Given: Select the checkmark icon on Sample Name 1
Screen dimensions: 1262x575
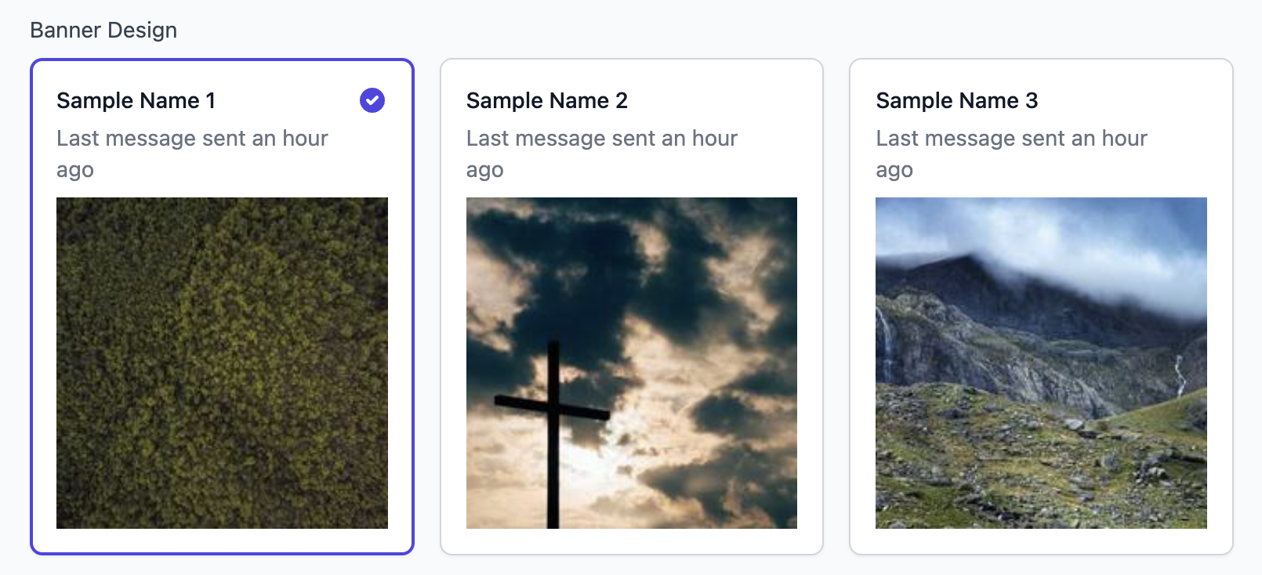Looking at the screenshot, I should click(x=372, y=100).
